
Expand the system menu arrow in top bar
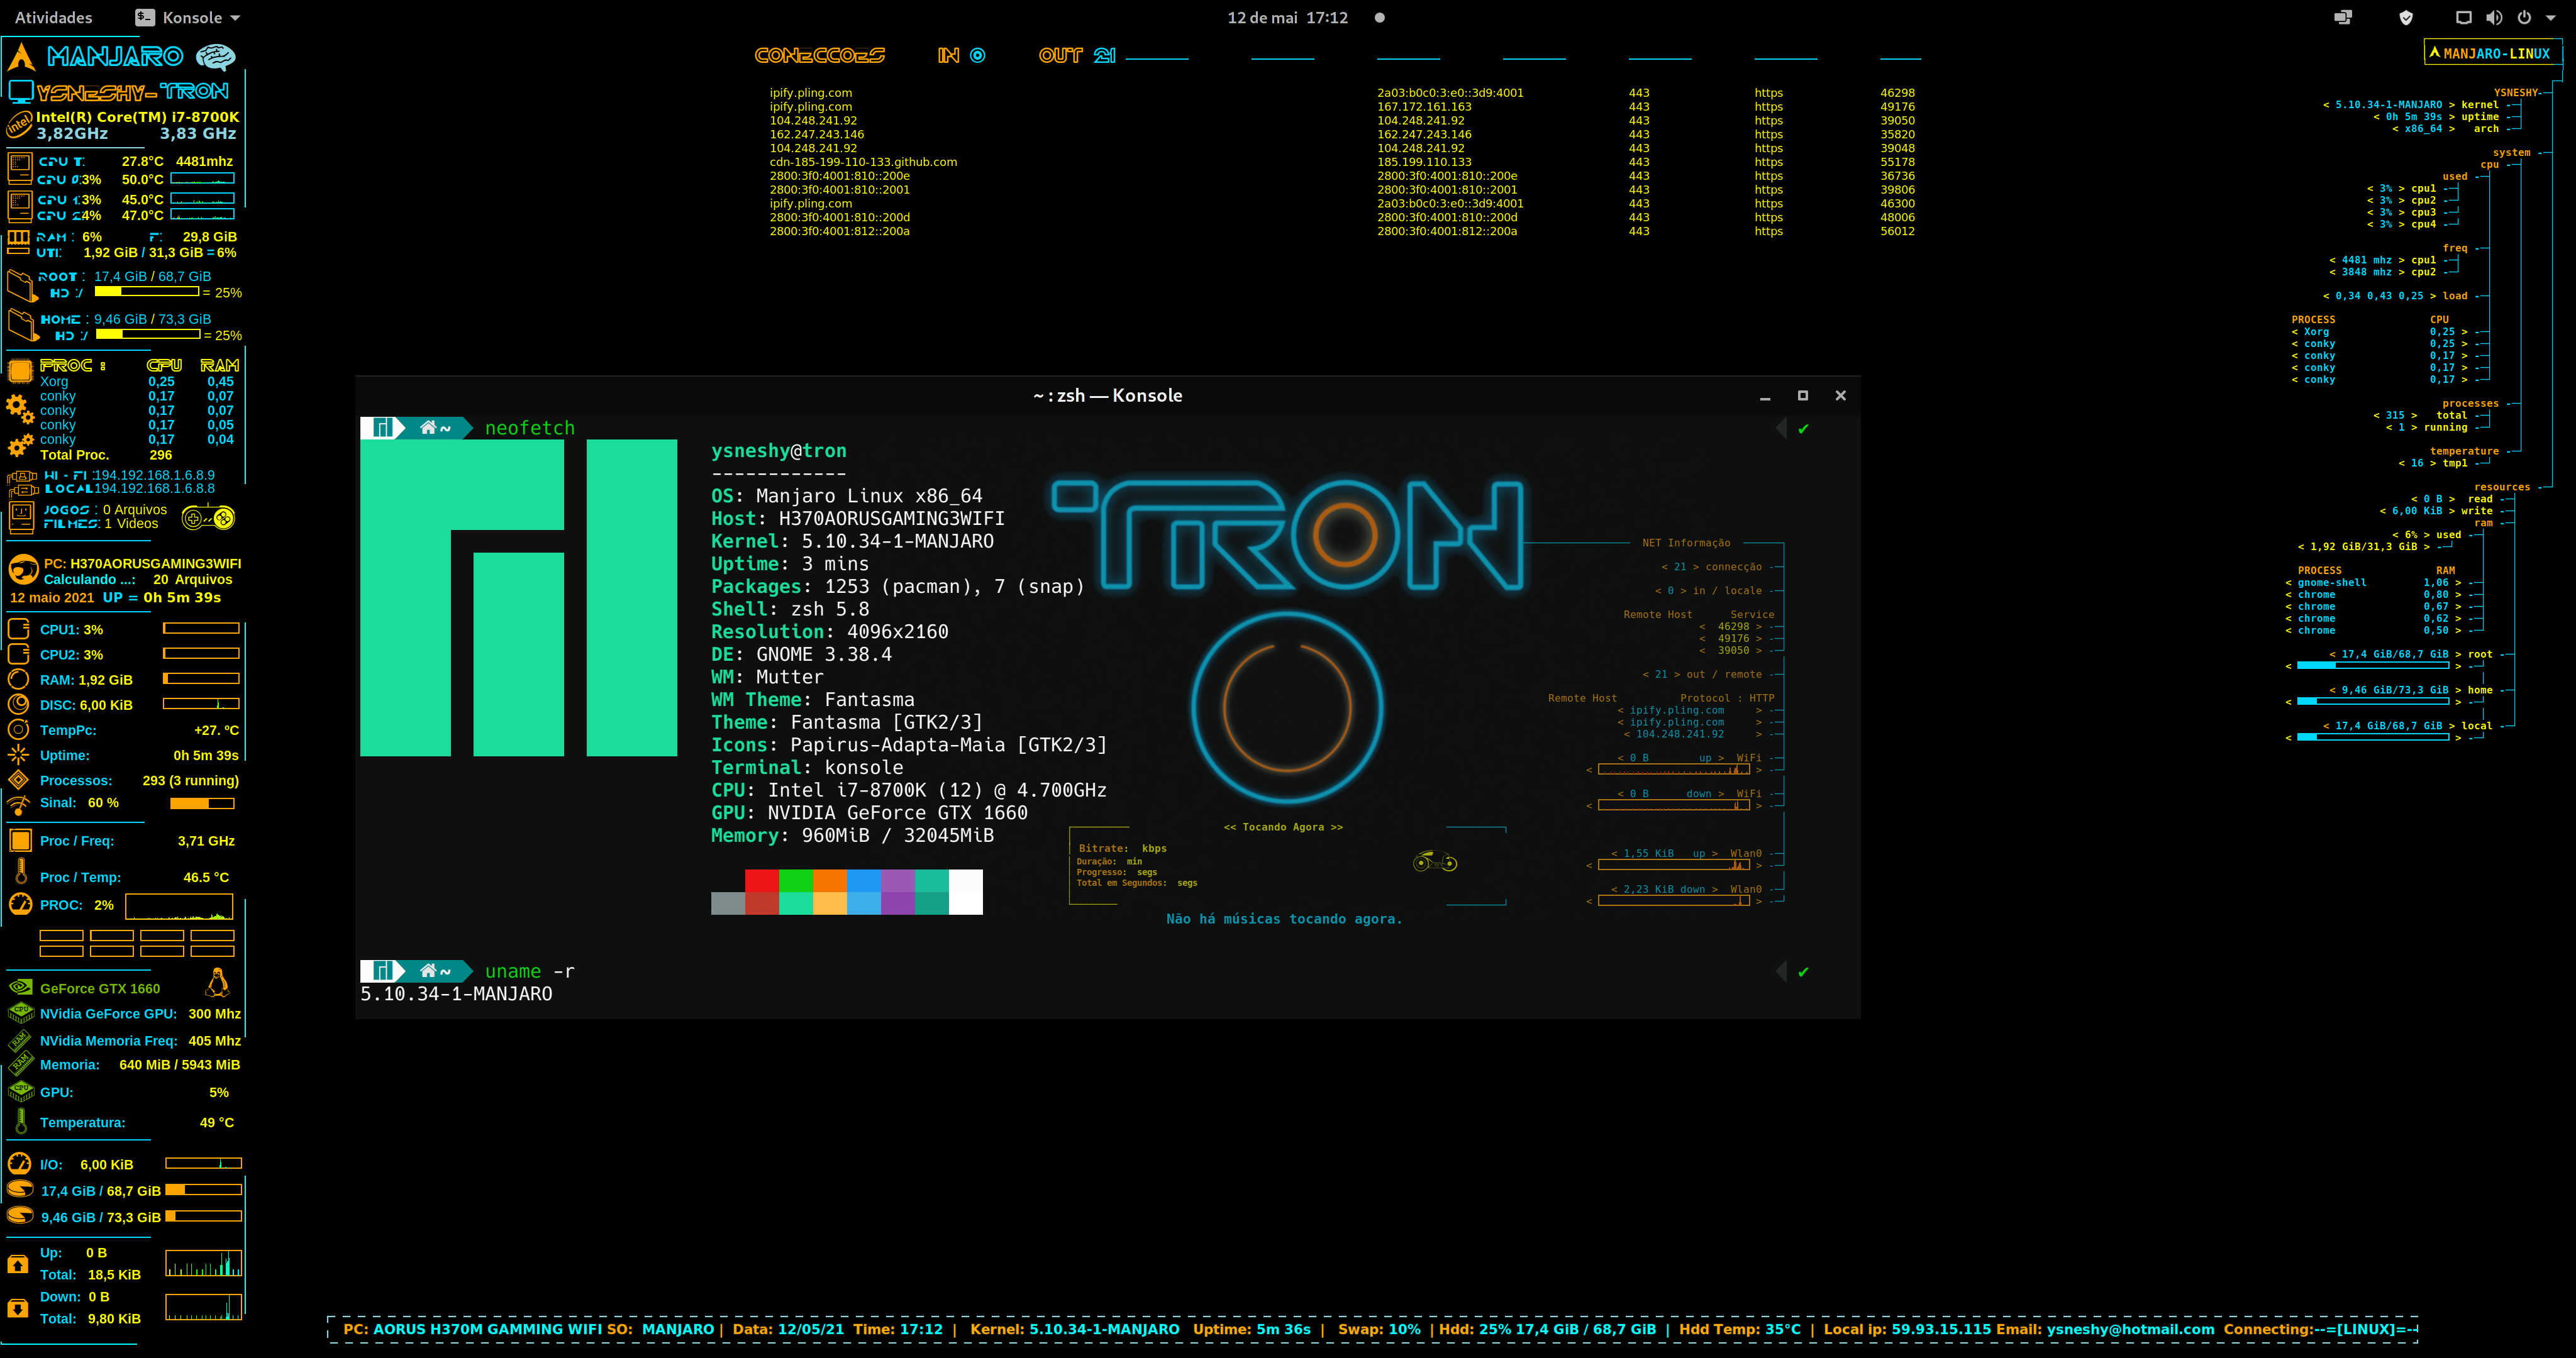(x=2551, y=18)
